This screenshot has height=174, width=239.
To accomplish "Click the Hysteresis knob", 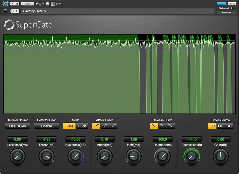I will tap(75, 156).
